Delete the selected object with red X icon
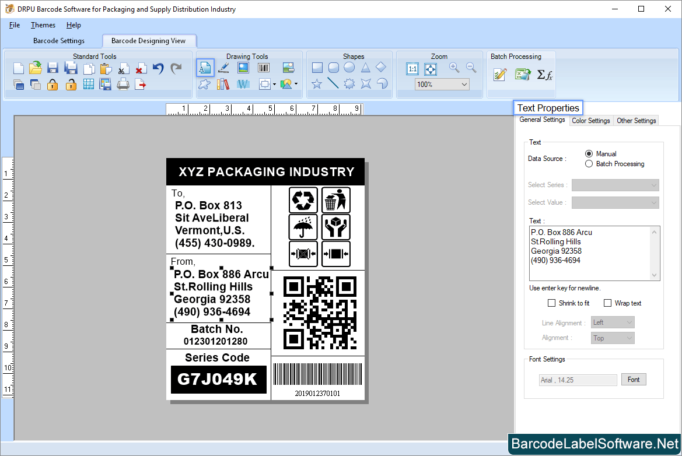Viewport: 682px width, 456px height. (x=141, y=69)
